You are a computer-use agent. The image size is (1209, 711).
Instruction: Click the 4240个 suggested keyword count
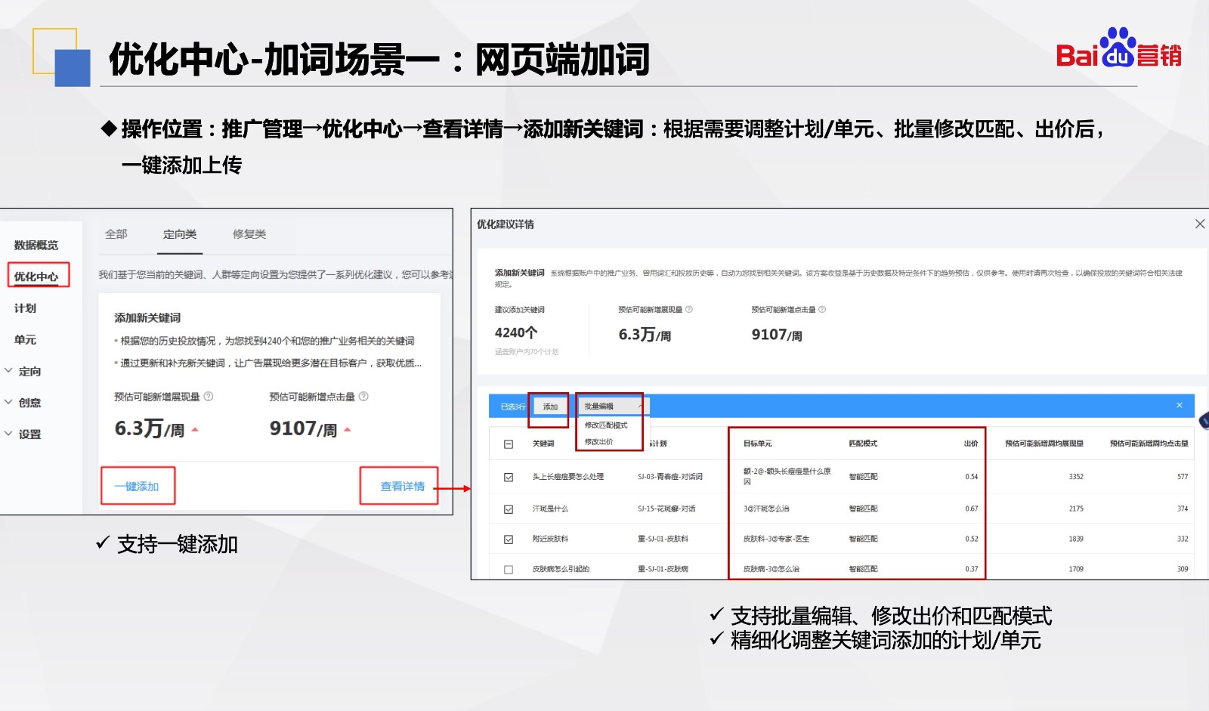click(x=516, y=332)
